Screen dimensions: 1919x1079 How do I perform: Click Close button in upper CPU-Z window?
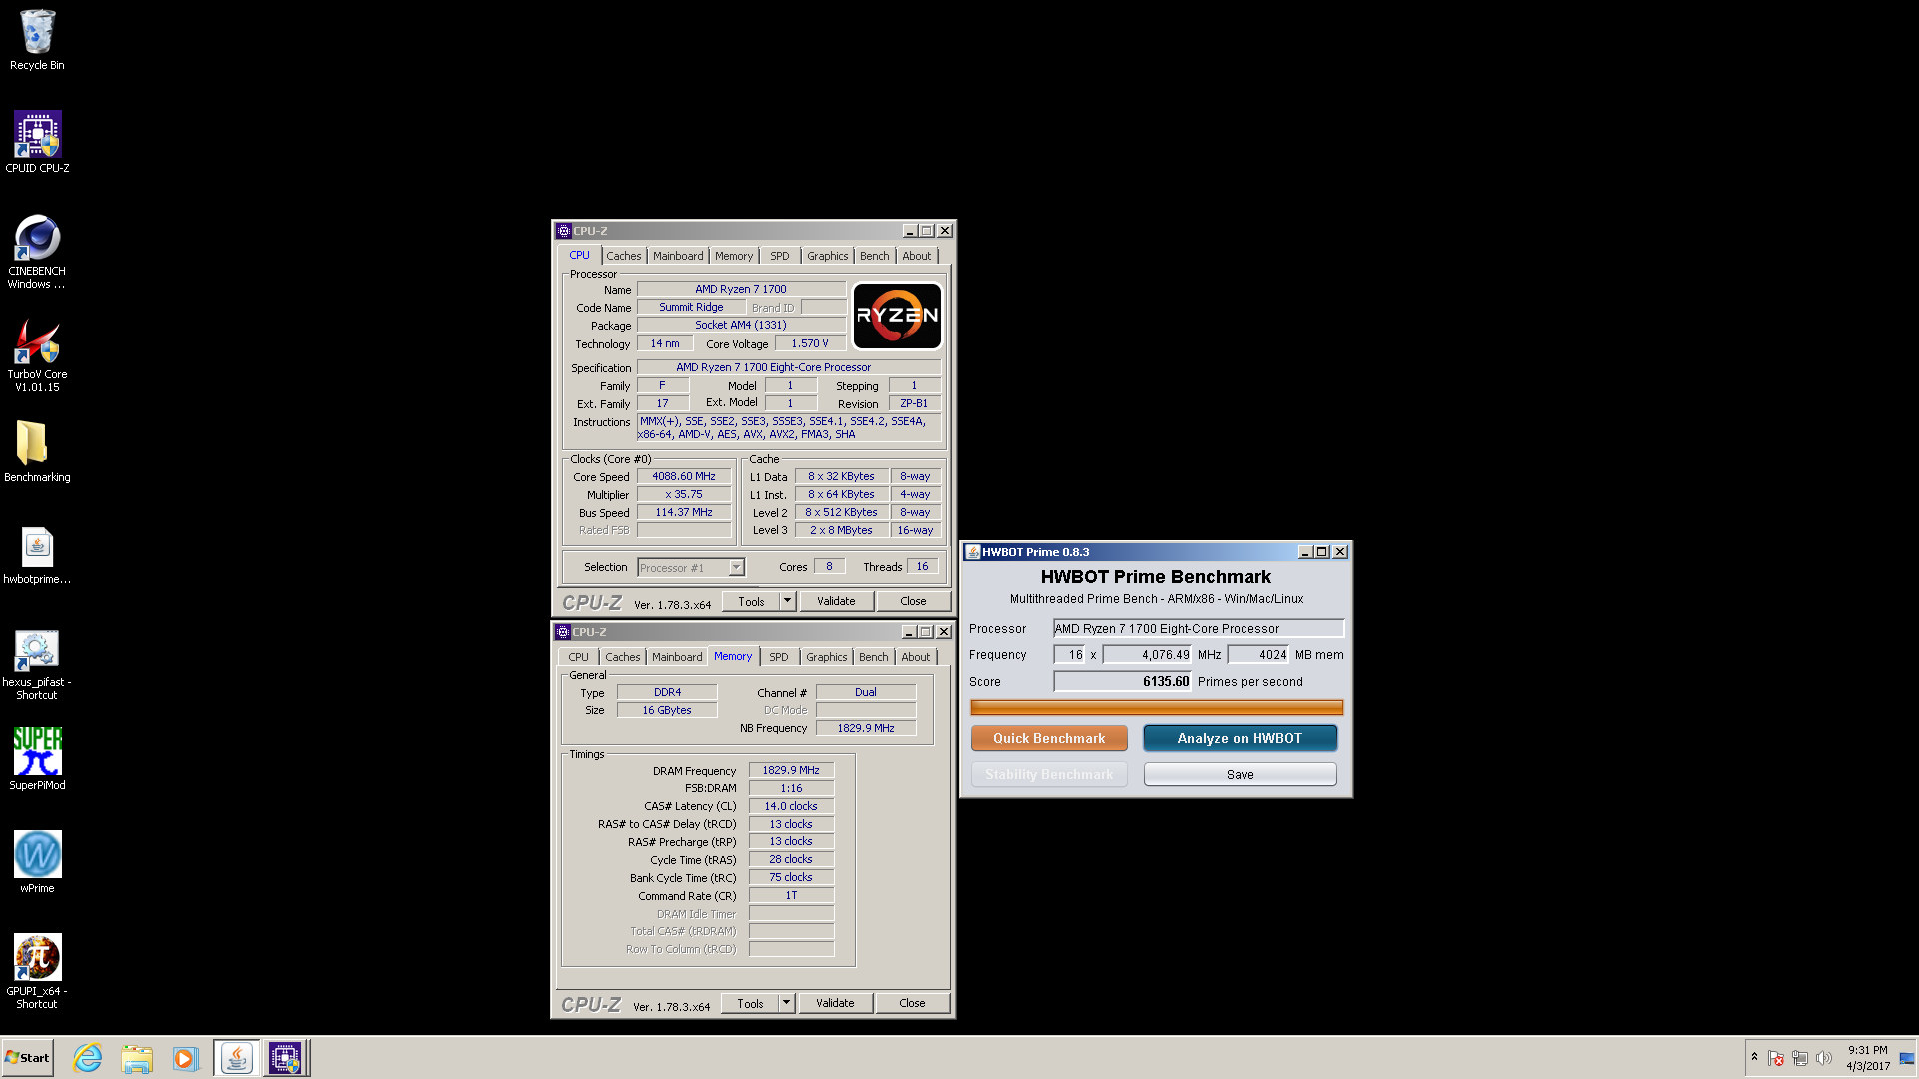coord(913,601)
